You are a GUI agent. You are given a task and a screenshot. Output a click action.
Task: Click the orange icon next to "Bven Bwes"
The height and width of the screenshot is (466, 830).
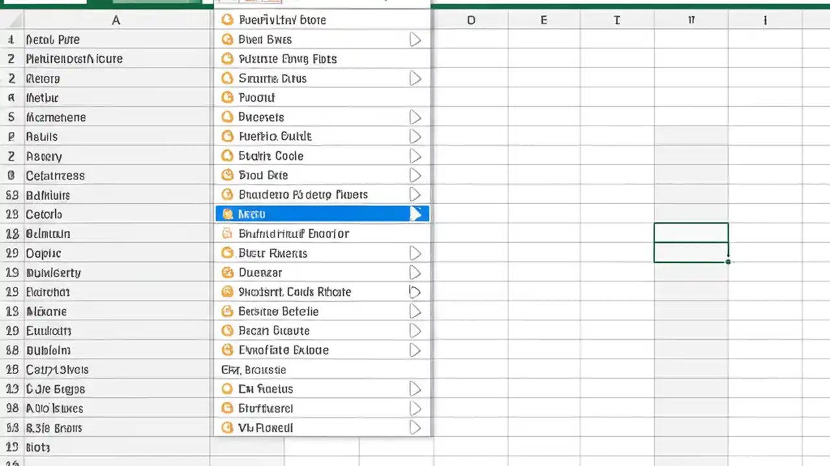pyautogui.click(x=228, y=39)
